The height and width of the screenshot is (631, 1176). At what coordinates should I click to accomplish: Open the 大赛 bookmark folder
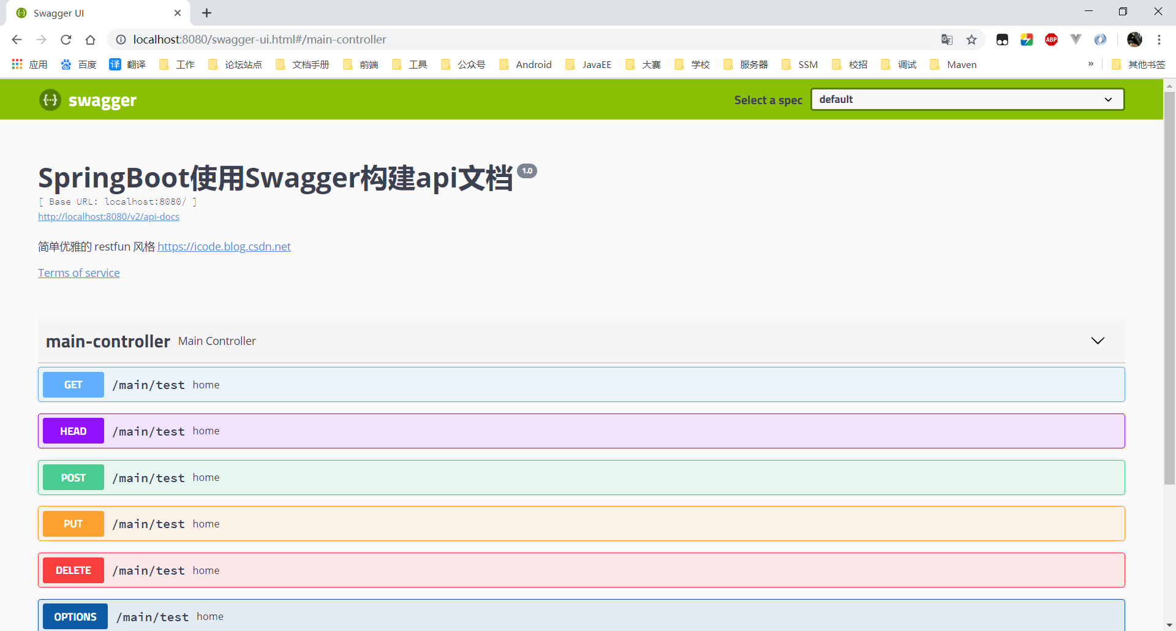[643, 64]
